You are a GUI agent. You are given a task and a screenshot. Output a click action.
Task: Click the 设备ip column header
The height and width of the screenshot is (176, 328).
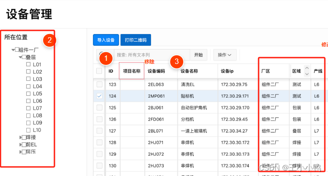point(227,71)
